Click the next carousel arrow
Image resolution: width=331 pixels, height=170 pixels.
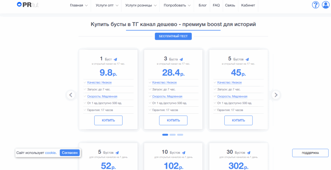pos(276,95)
